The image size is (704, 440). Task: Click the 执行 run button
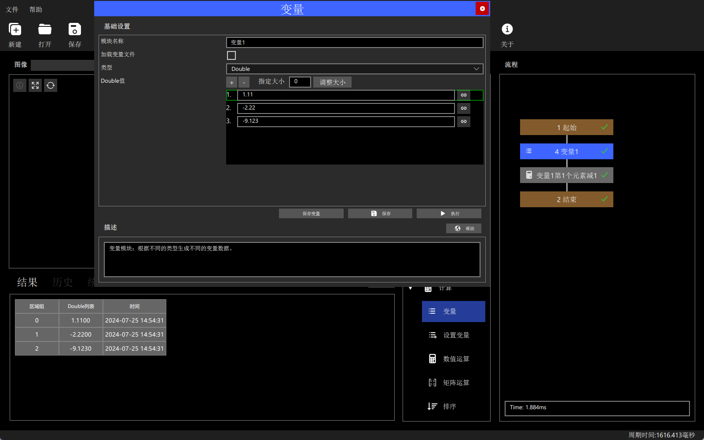coord(449,213)
